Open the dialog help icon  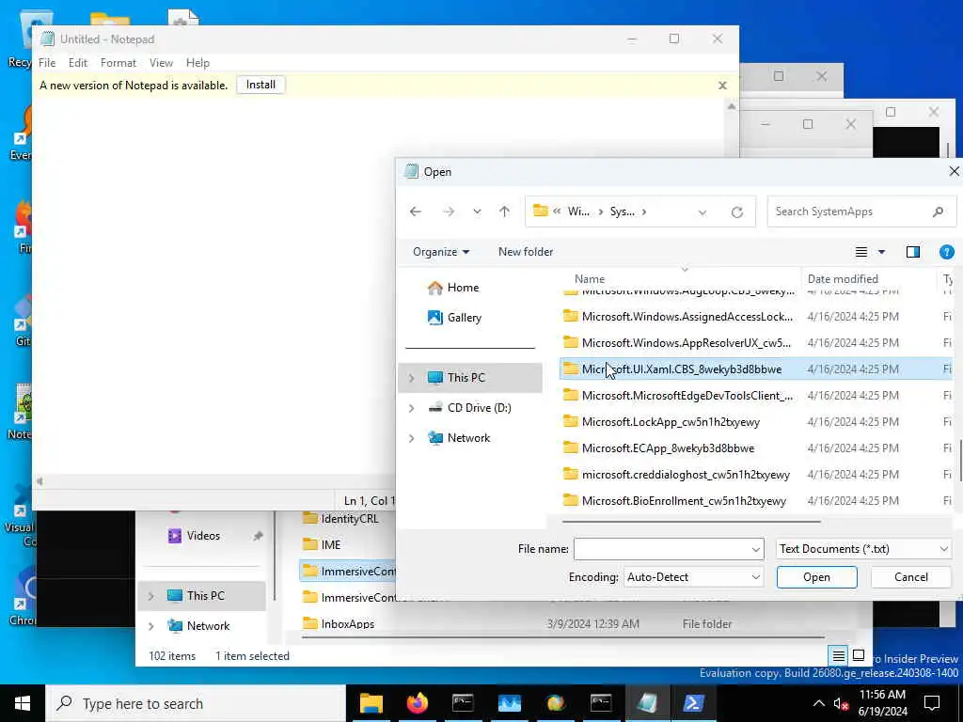tap(946, 252)
